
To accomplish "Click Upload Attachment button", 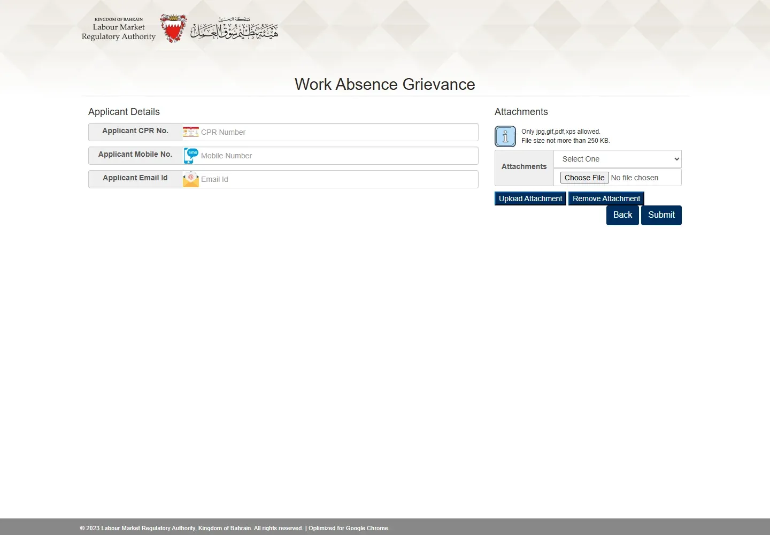I will coord(530,198).
